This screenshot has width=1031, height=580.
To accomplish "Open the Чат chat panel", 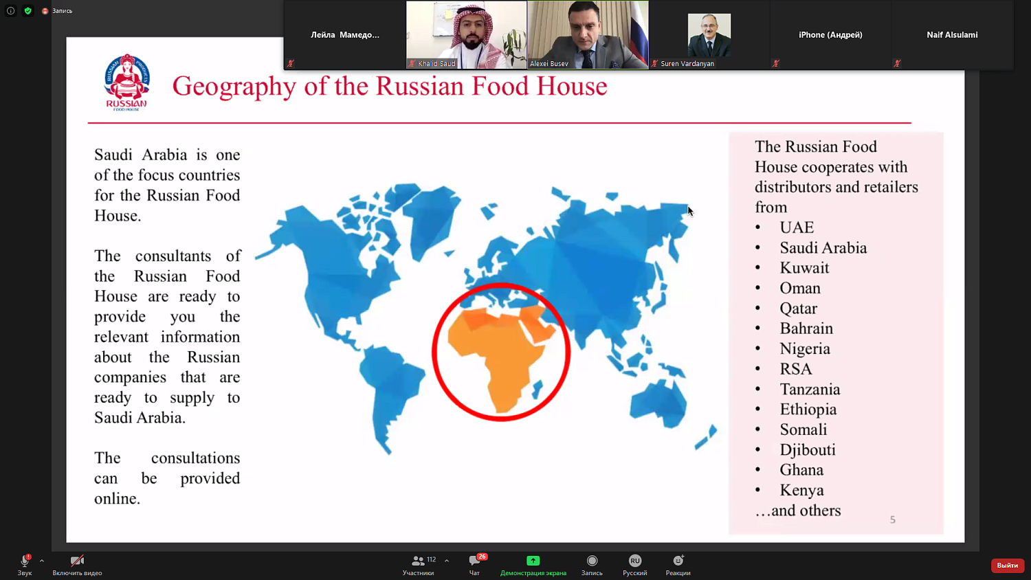I will (475, 565).
